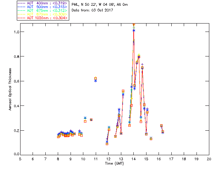Click the AOT 675nm legend entry
This screenshot has height=172, width=215.
43,10
